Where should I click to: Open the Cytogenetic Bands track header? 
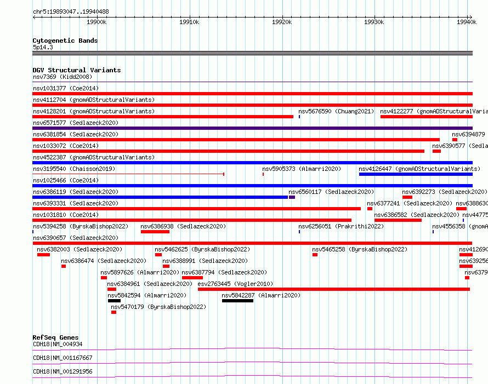pos(65,41)
